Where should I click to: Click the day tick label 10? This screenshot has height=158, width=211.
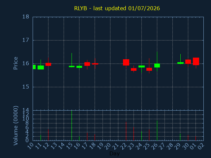pos(30,146)
